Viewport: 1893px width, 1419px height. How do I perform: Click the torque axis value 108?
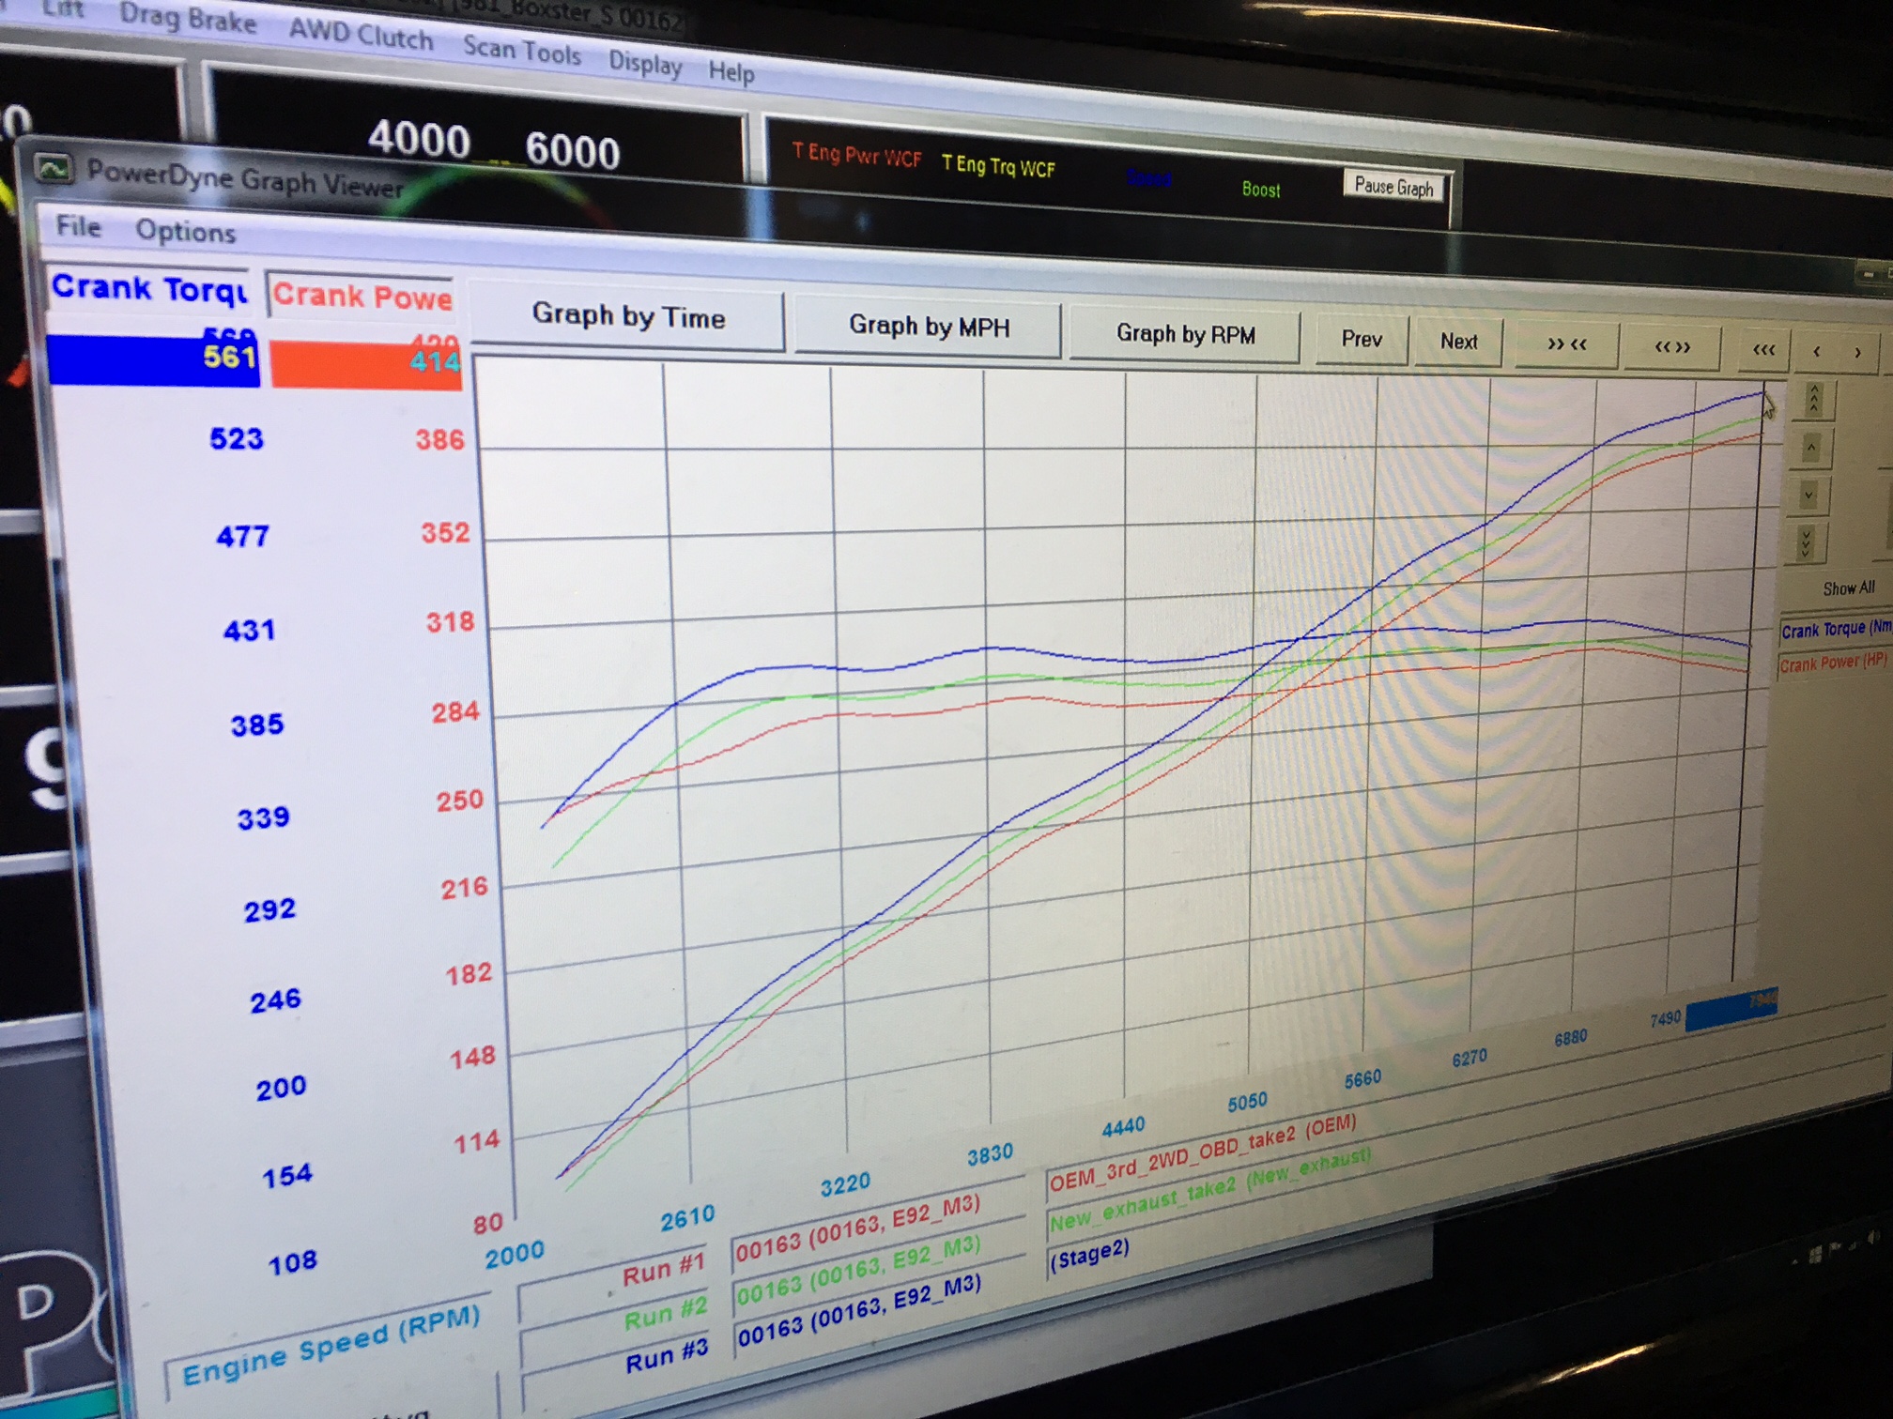click(293, 1262)
